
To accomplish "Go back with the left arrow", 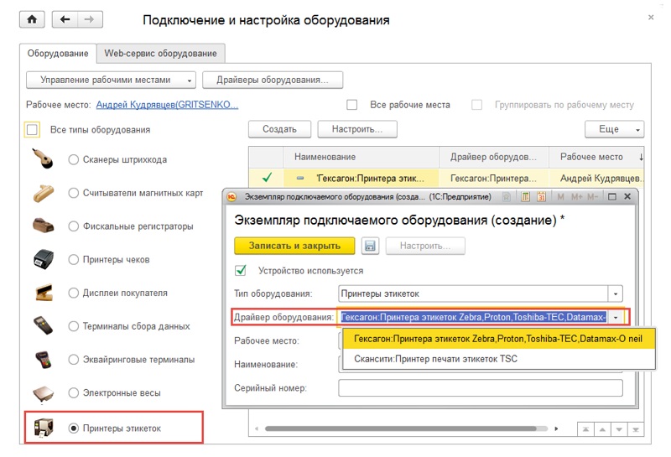I will tap(65, 19).
